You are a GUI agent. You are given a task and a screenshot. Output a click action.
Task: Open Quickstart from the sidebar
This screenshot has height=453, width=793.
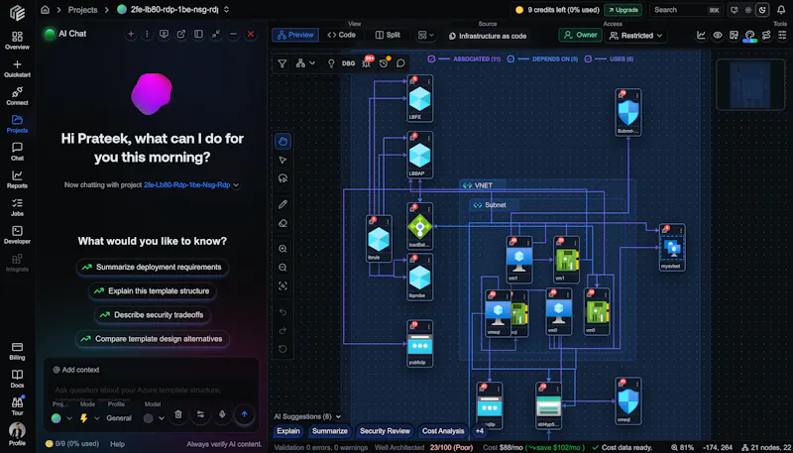(17, 68)
